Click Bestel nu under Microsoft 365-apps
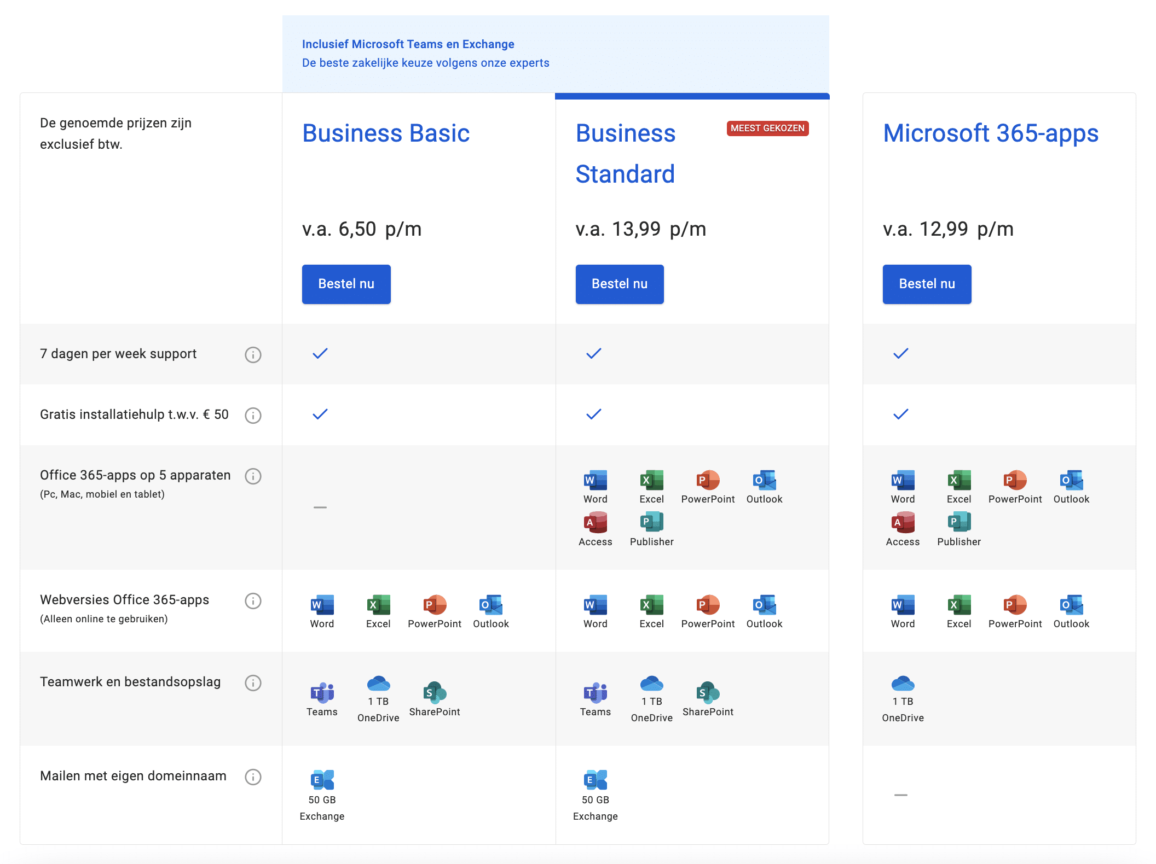 [x=927, y=284]
